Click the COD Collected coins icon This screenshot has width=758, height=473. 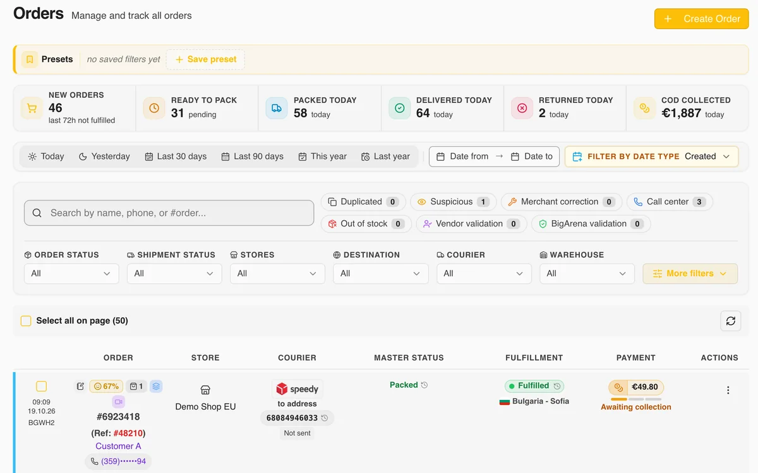(644, 108)
